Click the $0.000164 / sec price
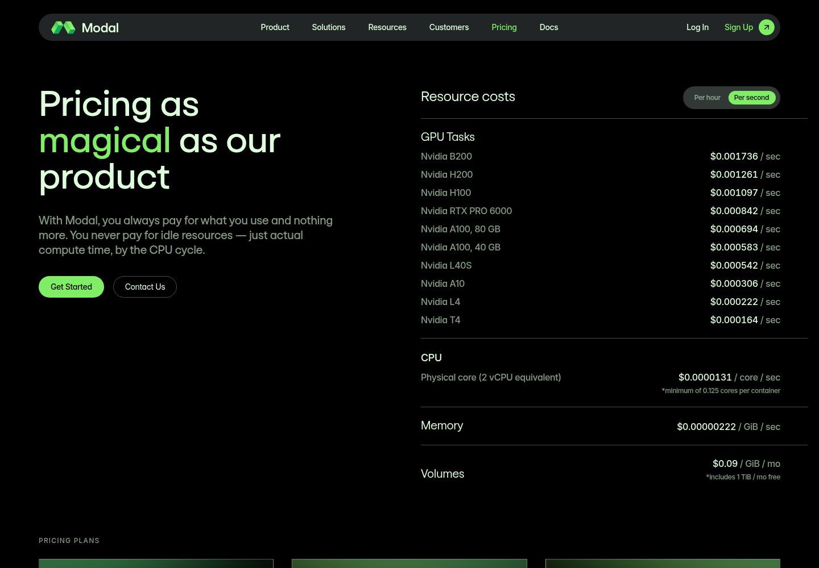Viewport: 819px width, 568px height. pos(745,320)
